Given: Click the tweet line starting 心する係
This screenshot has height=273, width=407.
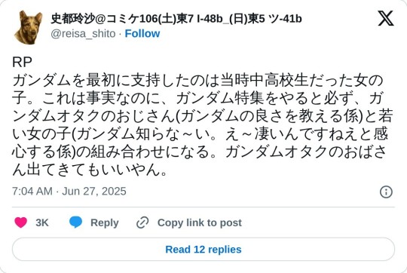Looking at the screenshot, I should [x=200, y=152].
